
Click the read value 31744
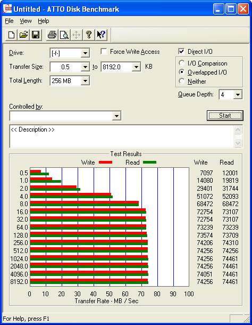coord(230,189)
